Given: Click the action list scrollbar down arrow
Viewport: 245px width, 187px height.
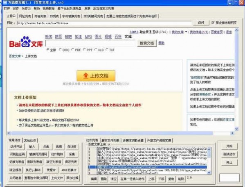Looking at the screenshot, I should (209, 172).
